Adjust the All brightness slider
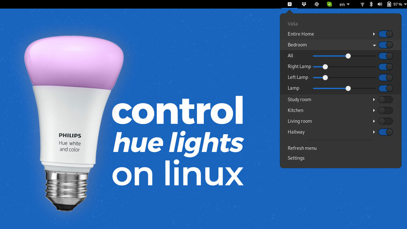The image size is (407, 229). click(345, 56)
